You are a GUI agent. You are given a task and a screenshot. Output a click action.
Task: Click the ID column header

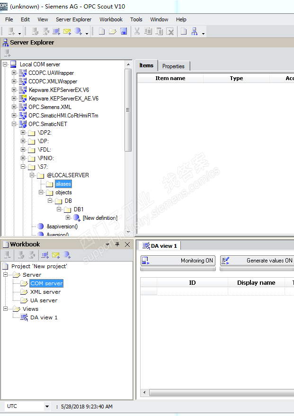tap(192, 282)
